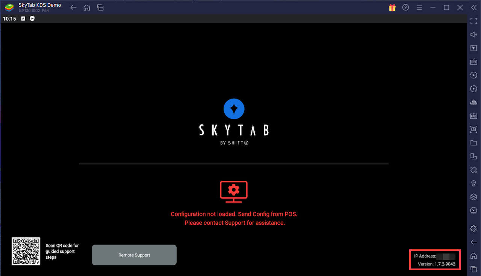Open BlueStacks help
Image resolution: width=481 pixels, height=276 pixels.
[405, 7]
